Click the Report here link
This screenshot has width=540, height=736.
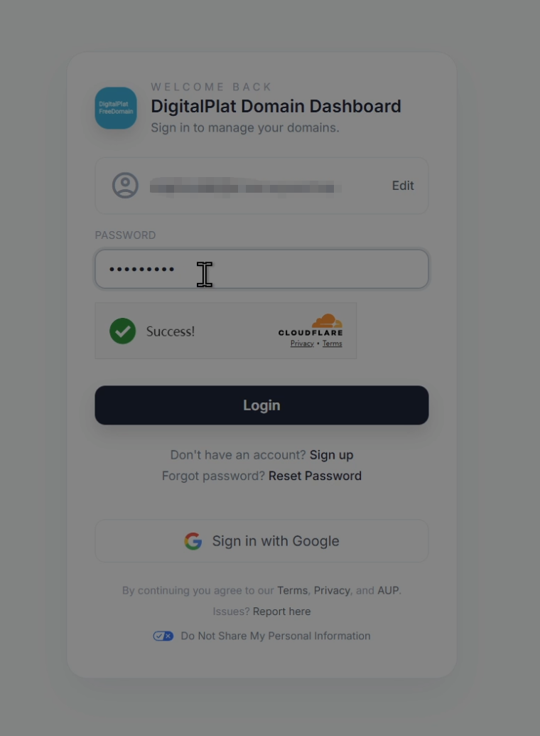coord(281,612)
